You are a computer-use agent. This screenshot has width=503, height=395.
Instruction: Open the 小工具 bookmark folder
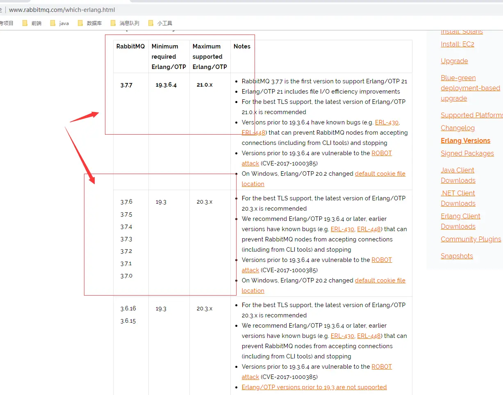tap(160, 23)
